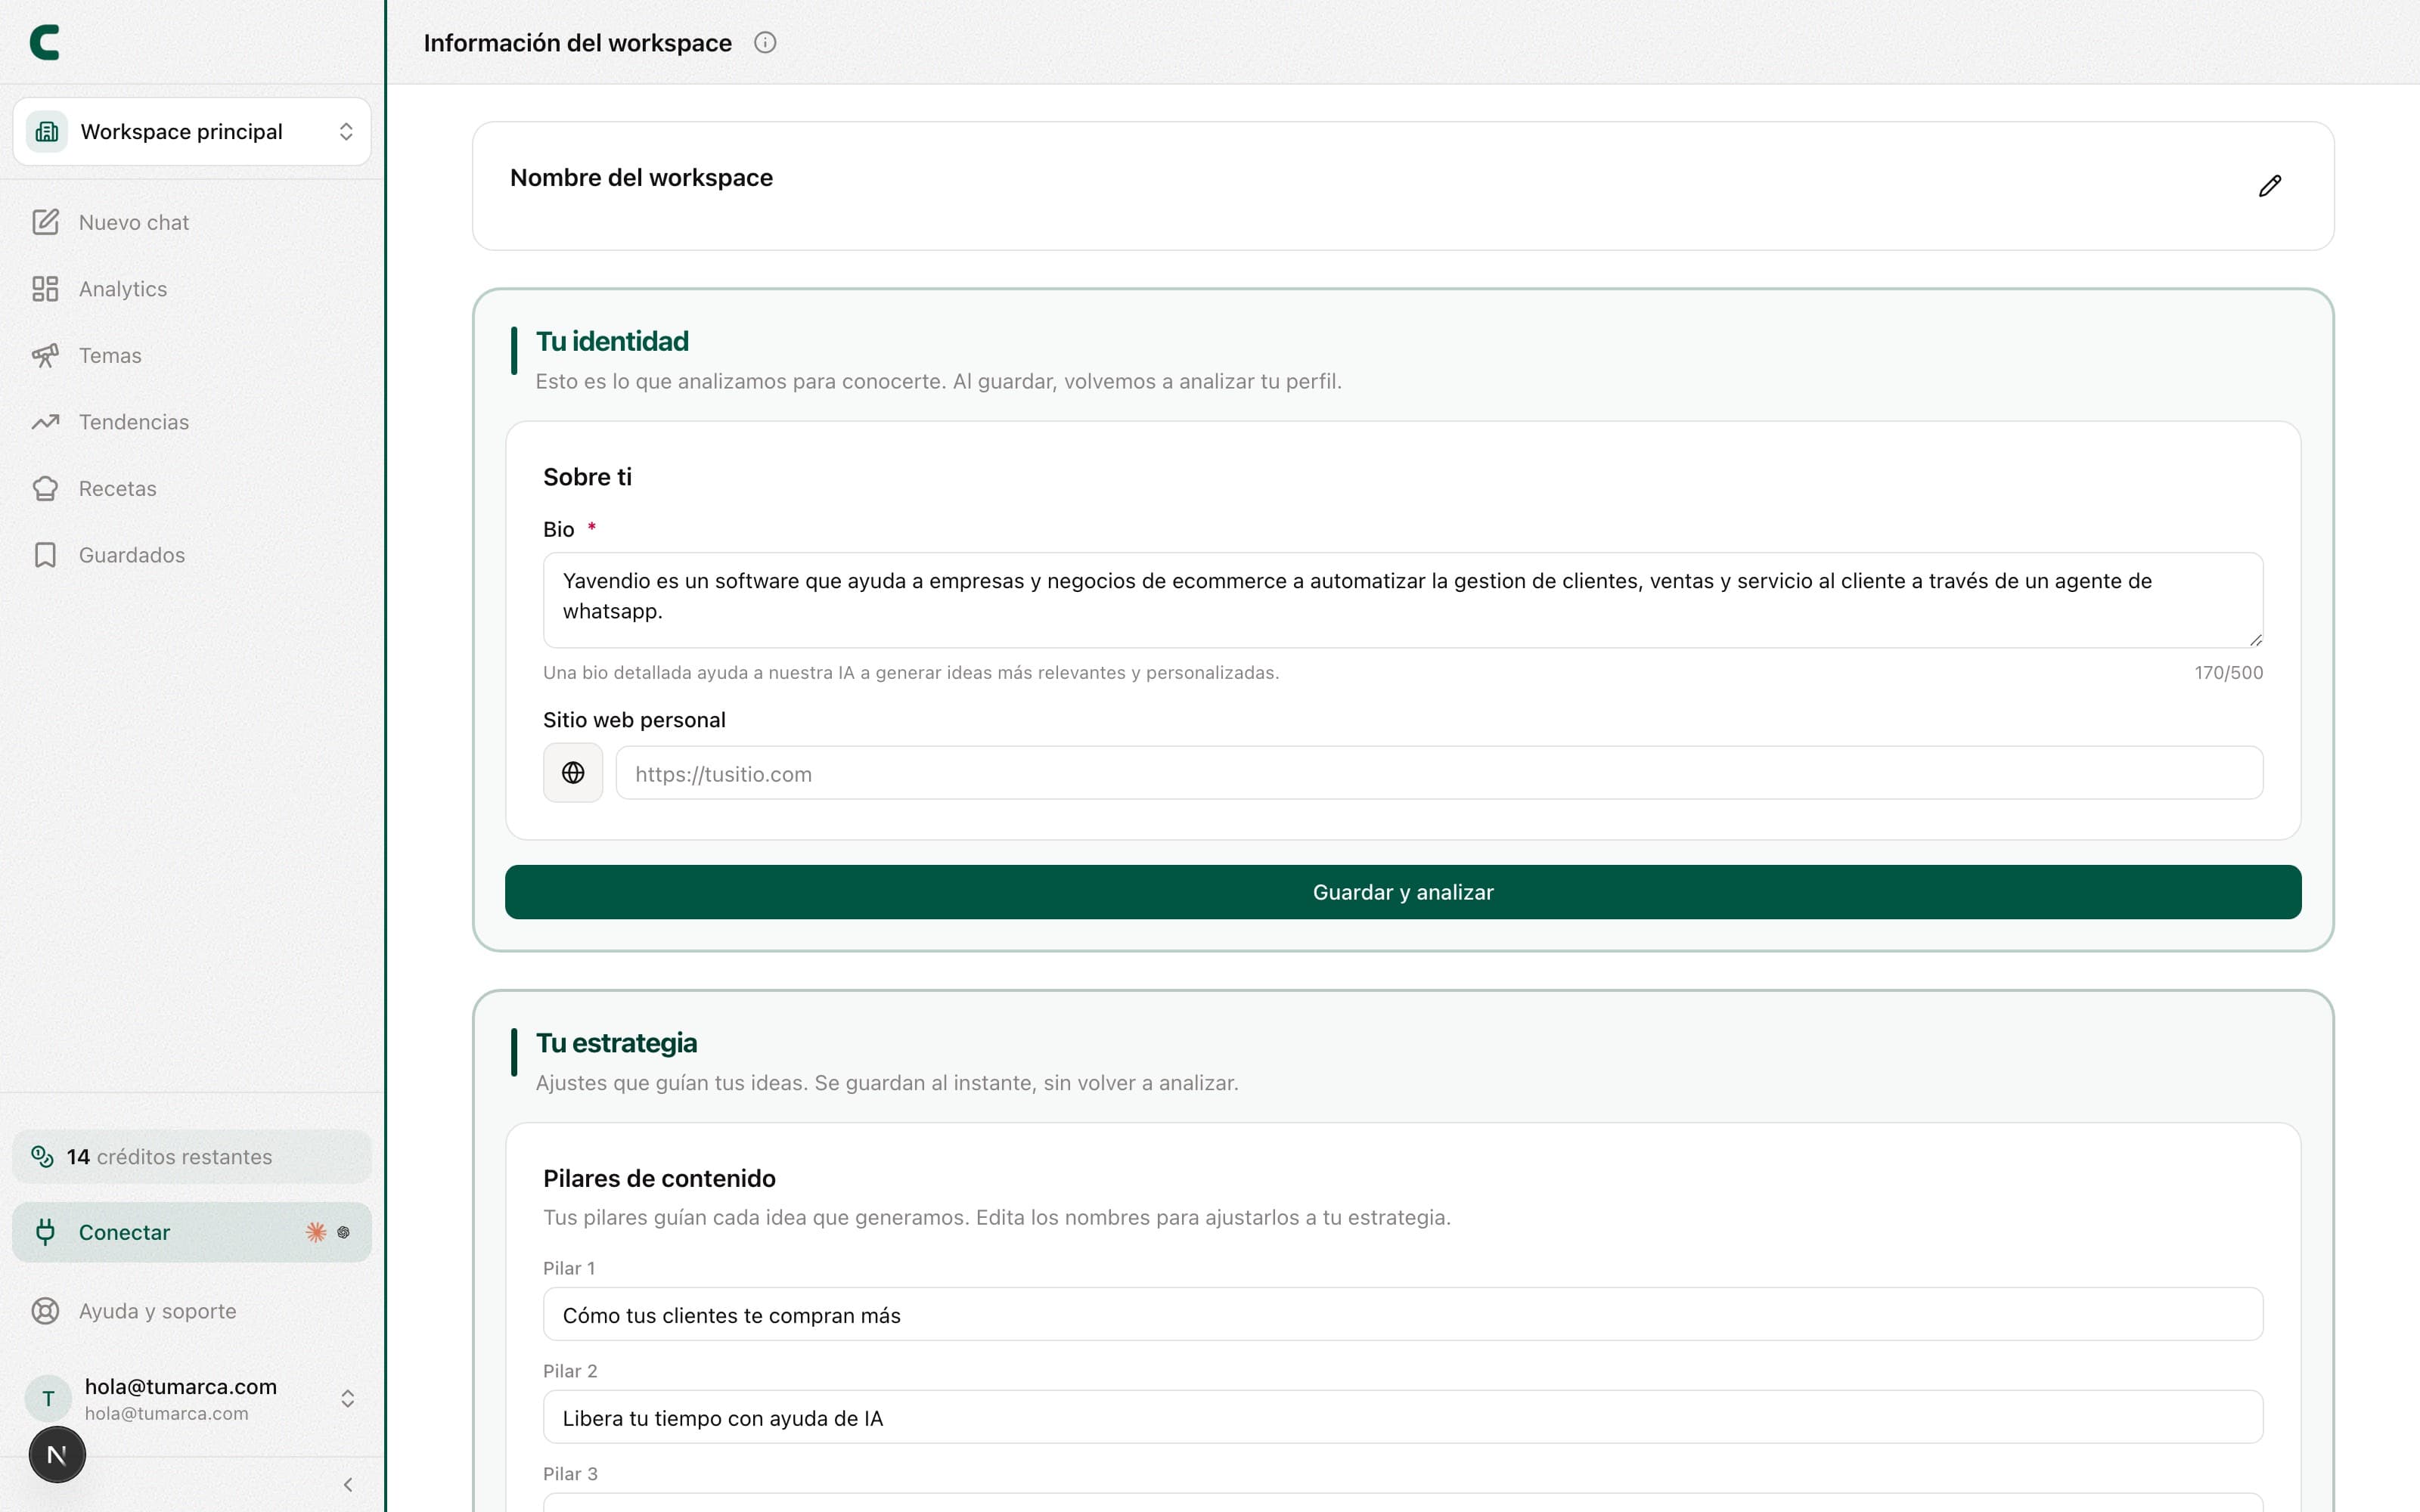
Task: Start a Nuevo chat
Action: (192, 222)
